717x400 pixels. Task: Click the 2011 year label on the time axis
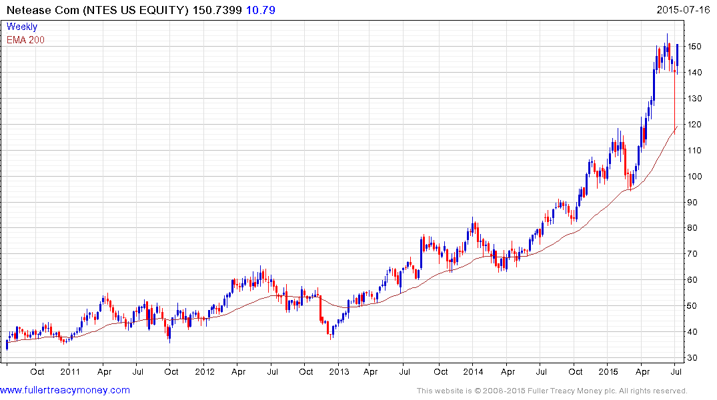coord(70,371)
